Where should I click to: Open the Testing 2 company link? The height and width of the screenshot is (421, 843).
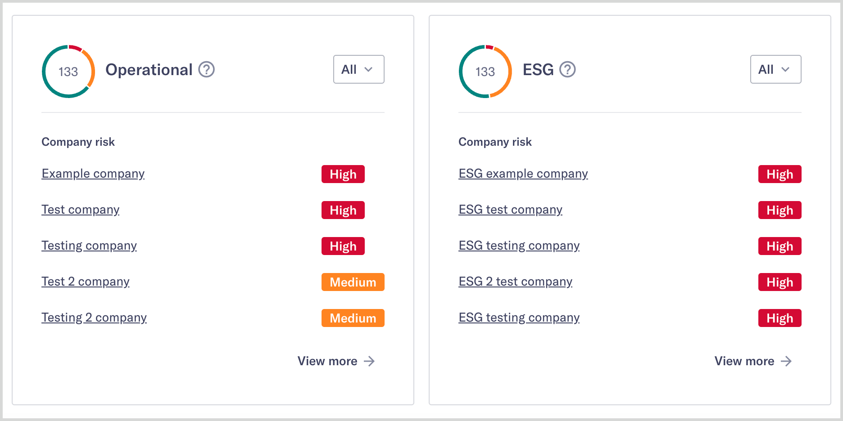pos(94,318)
